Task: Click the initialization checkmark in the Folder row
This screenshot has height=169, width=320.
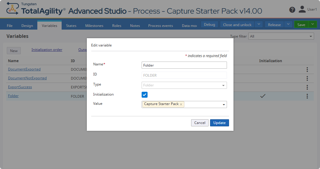Action: tap(263, 96)
